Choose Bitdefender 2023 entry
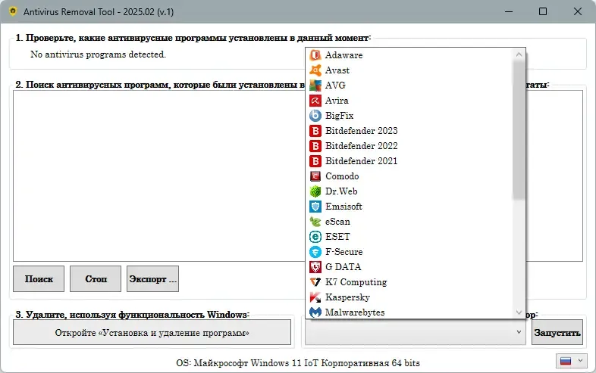The height and width of the screenshot is (373, 596). pos(409,131)
